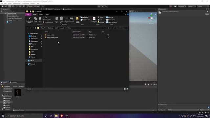Click the Copy icon in Explorer ribbon
The height and width of the screenshot is (118, 210).
[x=35, y=19]
